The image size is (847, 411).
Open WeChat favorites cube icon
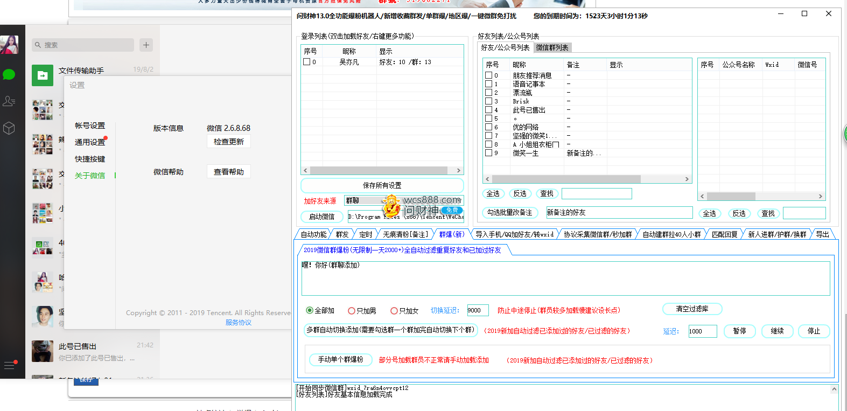point(9,128)
